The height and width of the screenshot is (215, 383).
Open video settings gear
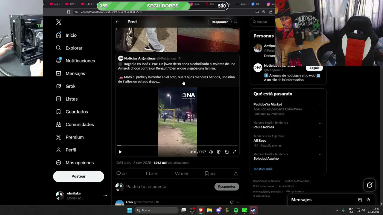(x=219, y=152)
